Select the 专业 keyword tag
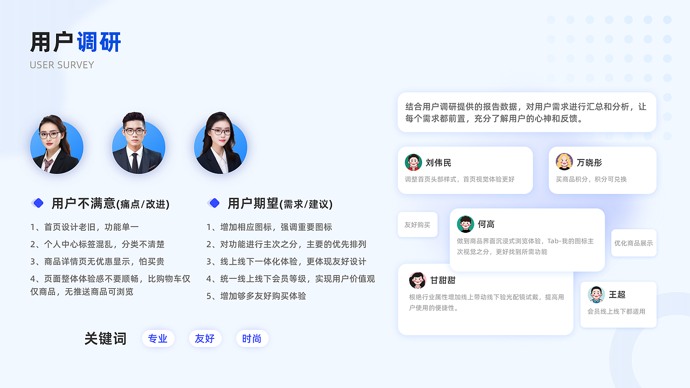Viewport: 690px width, 388px height. tap(158, 338)
